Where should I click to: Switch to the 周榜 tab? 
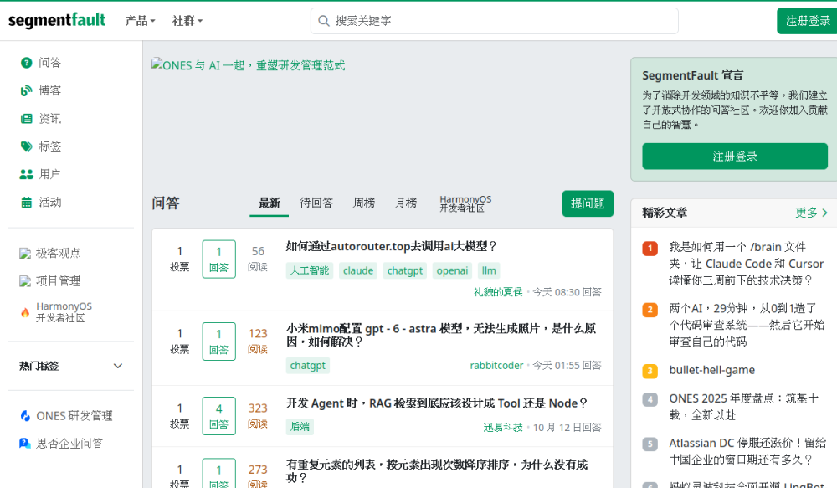point(364,203)
